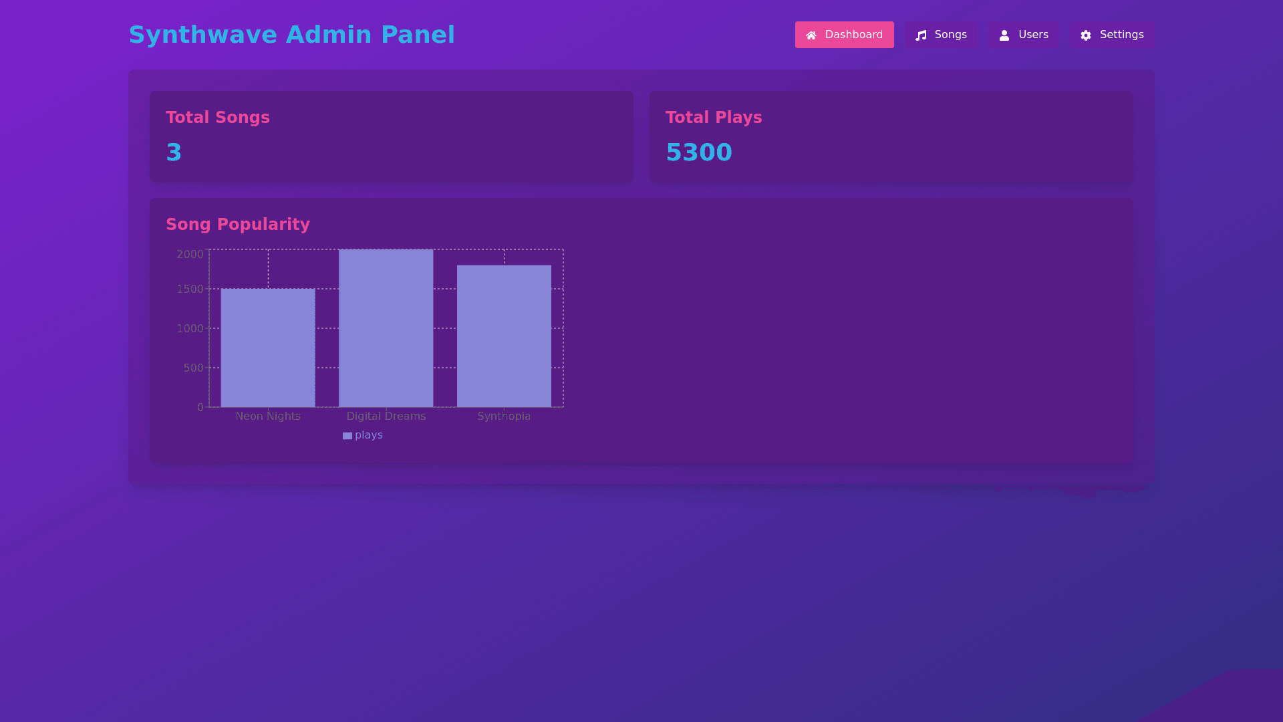Select the Digital Dreams bar

[386, 328]
